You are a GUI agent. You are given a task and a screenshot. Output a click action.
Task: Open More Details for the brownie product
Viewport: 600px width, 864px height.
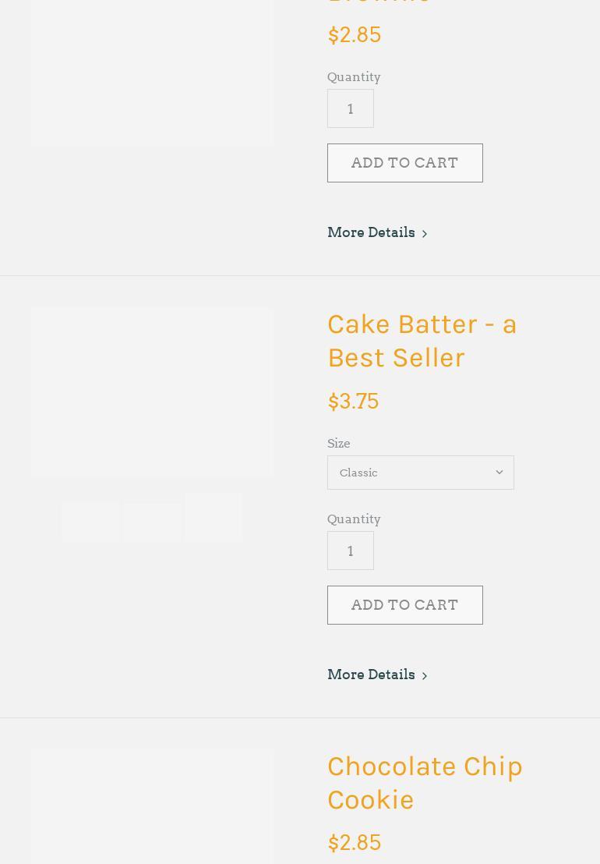pyautogui.click(x=372, y=232)
